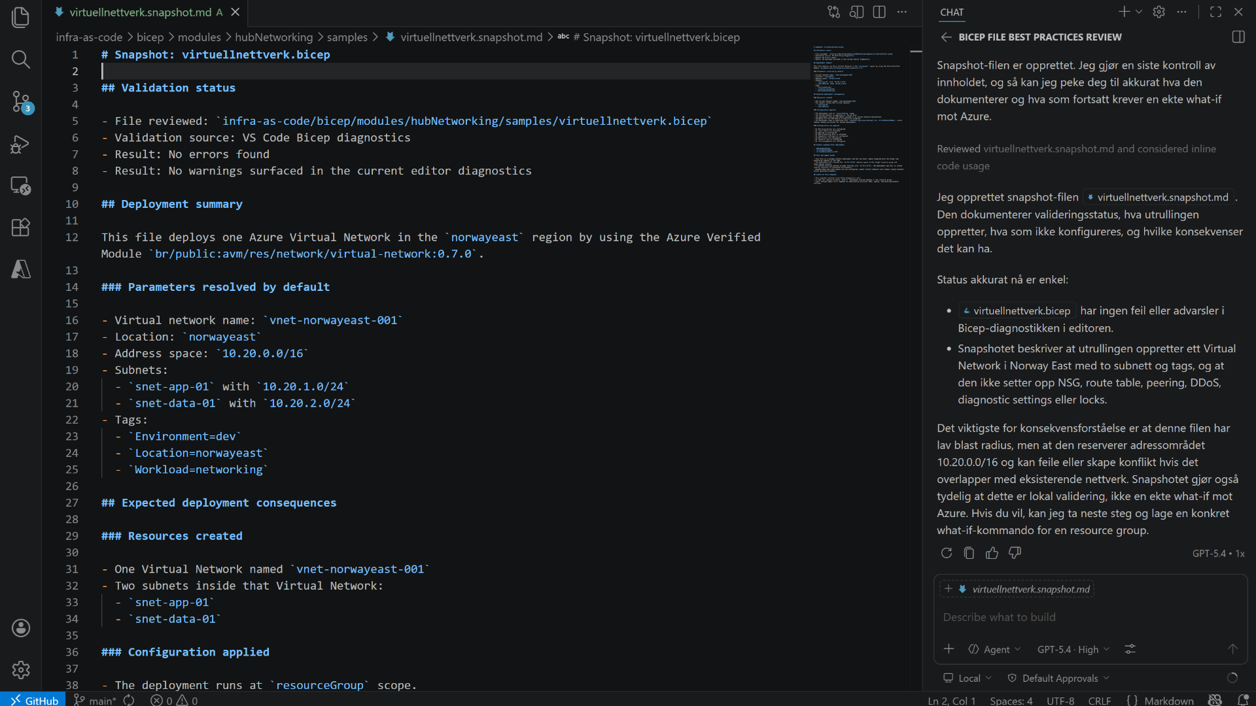Click the Describe what to build input
The height and width of the screenshot is (706, 1256).
coord(1086,617)
